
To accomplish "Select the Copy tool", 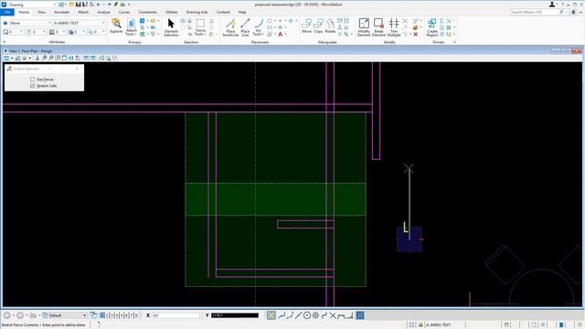I will [x=318, y=27].
